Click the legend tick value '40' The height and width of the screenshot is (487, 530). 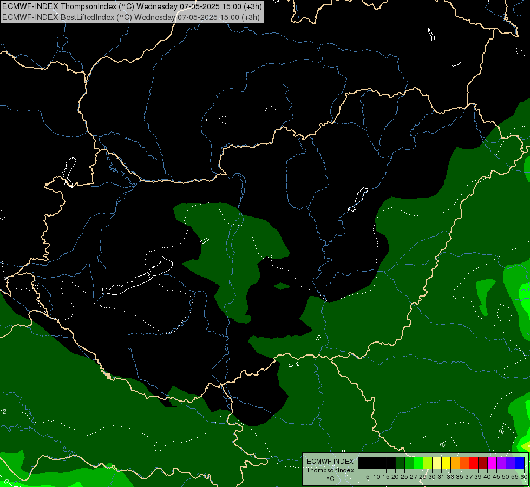click(487, 477)
